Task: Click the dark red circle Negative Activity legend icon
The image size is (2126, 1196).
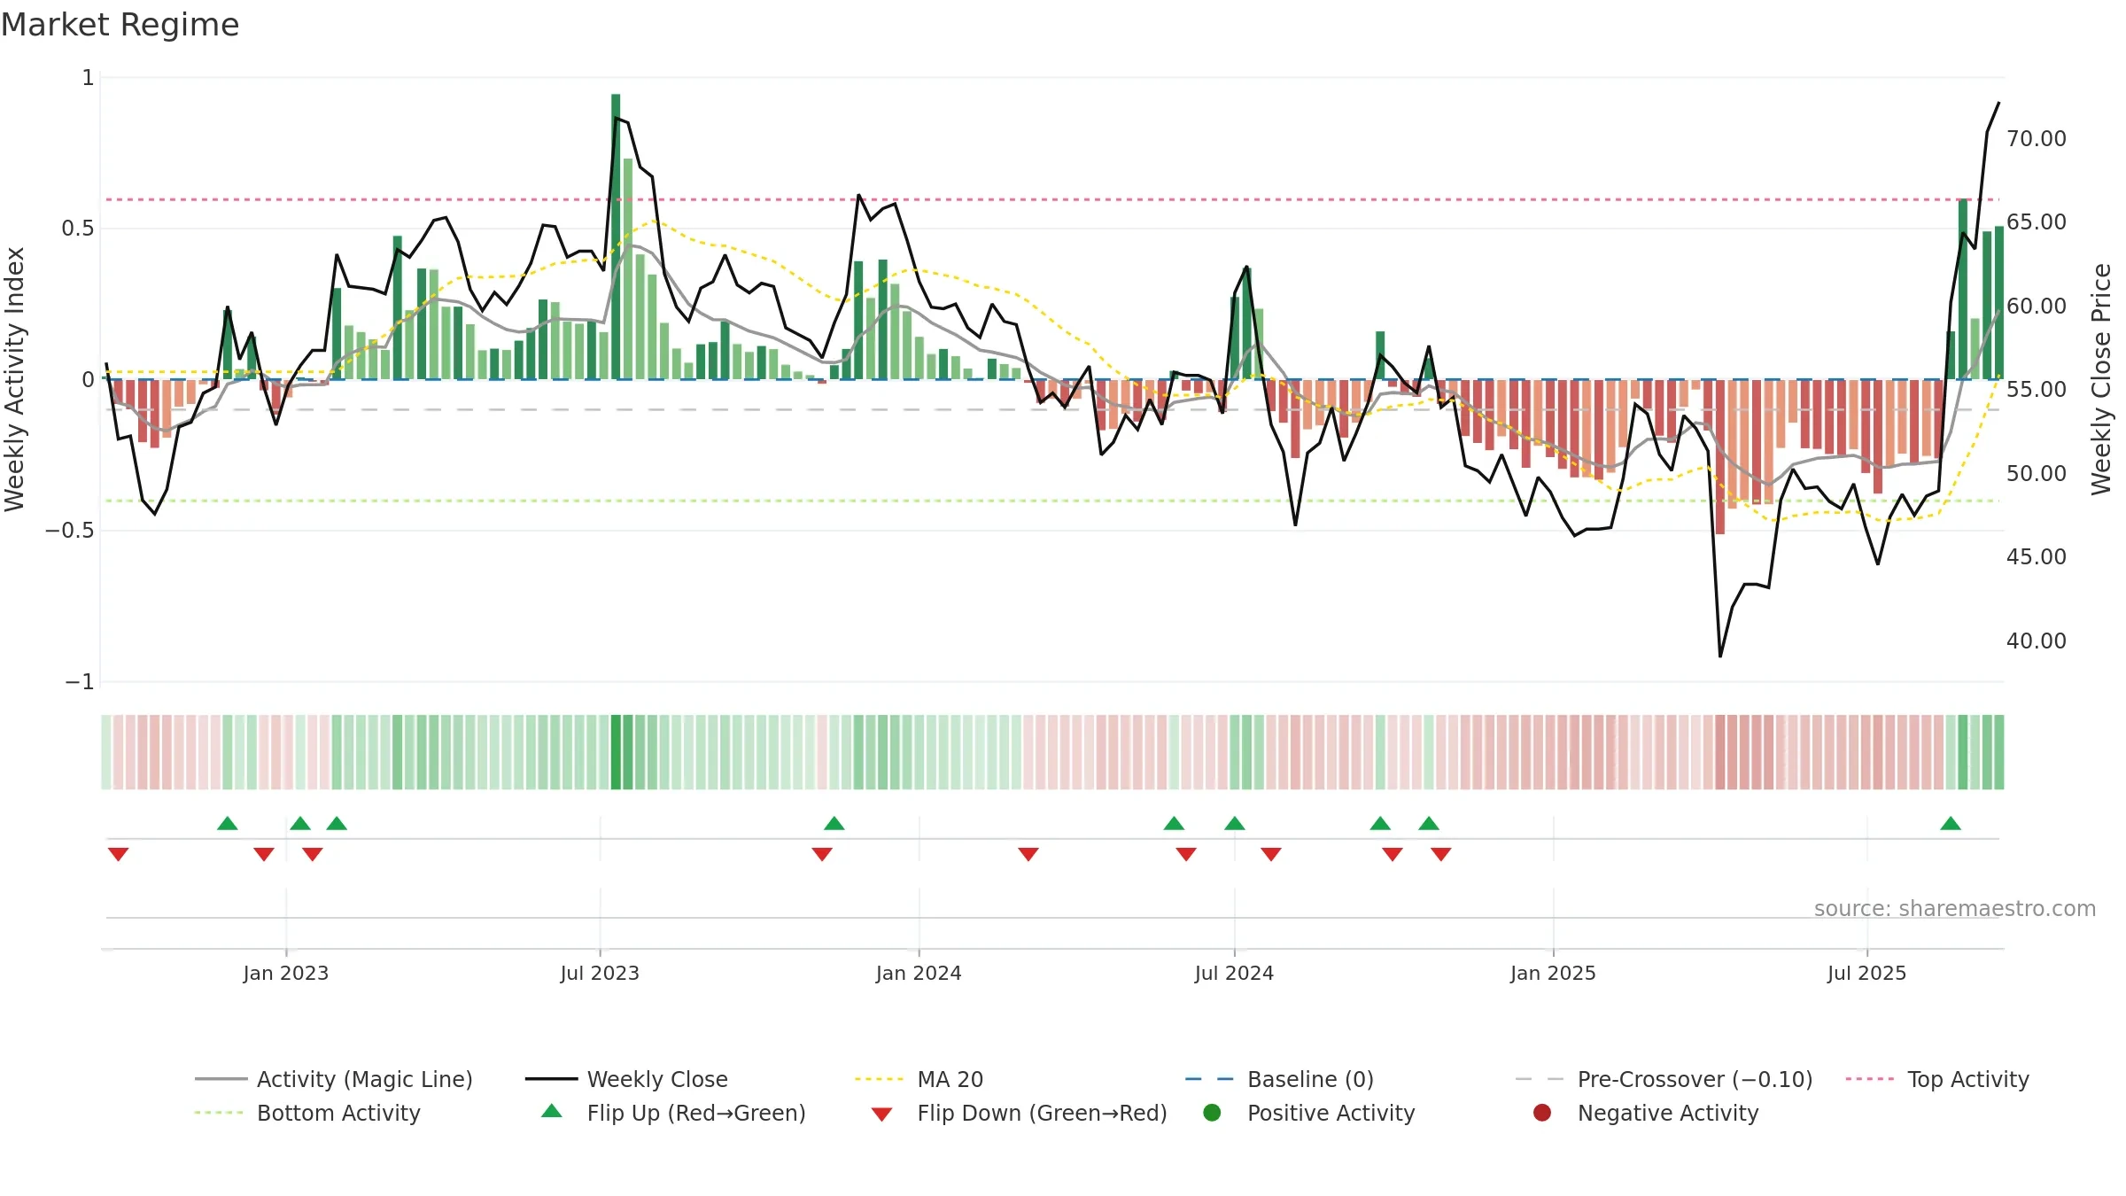Action: point(1542,1113)
